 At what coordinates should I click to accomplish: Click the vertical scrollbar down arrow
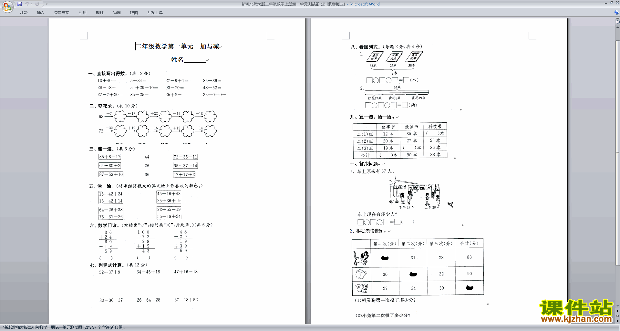(x=618, y=306)
